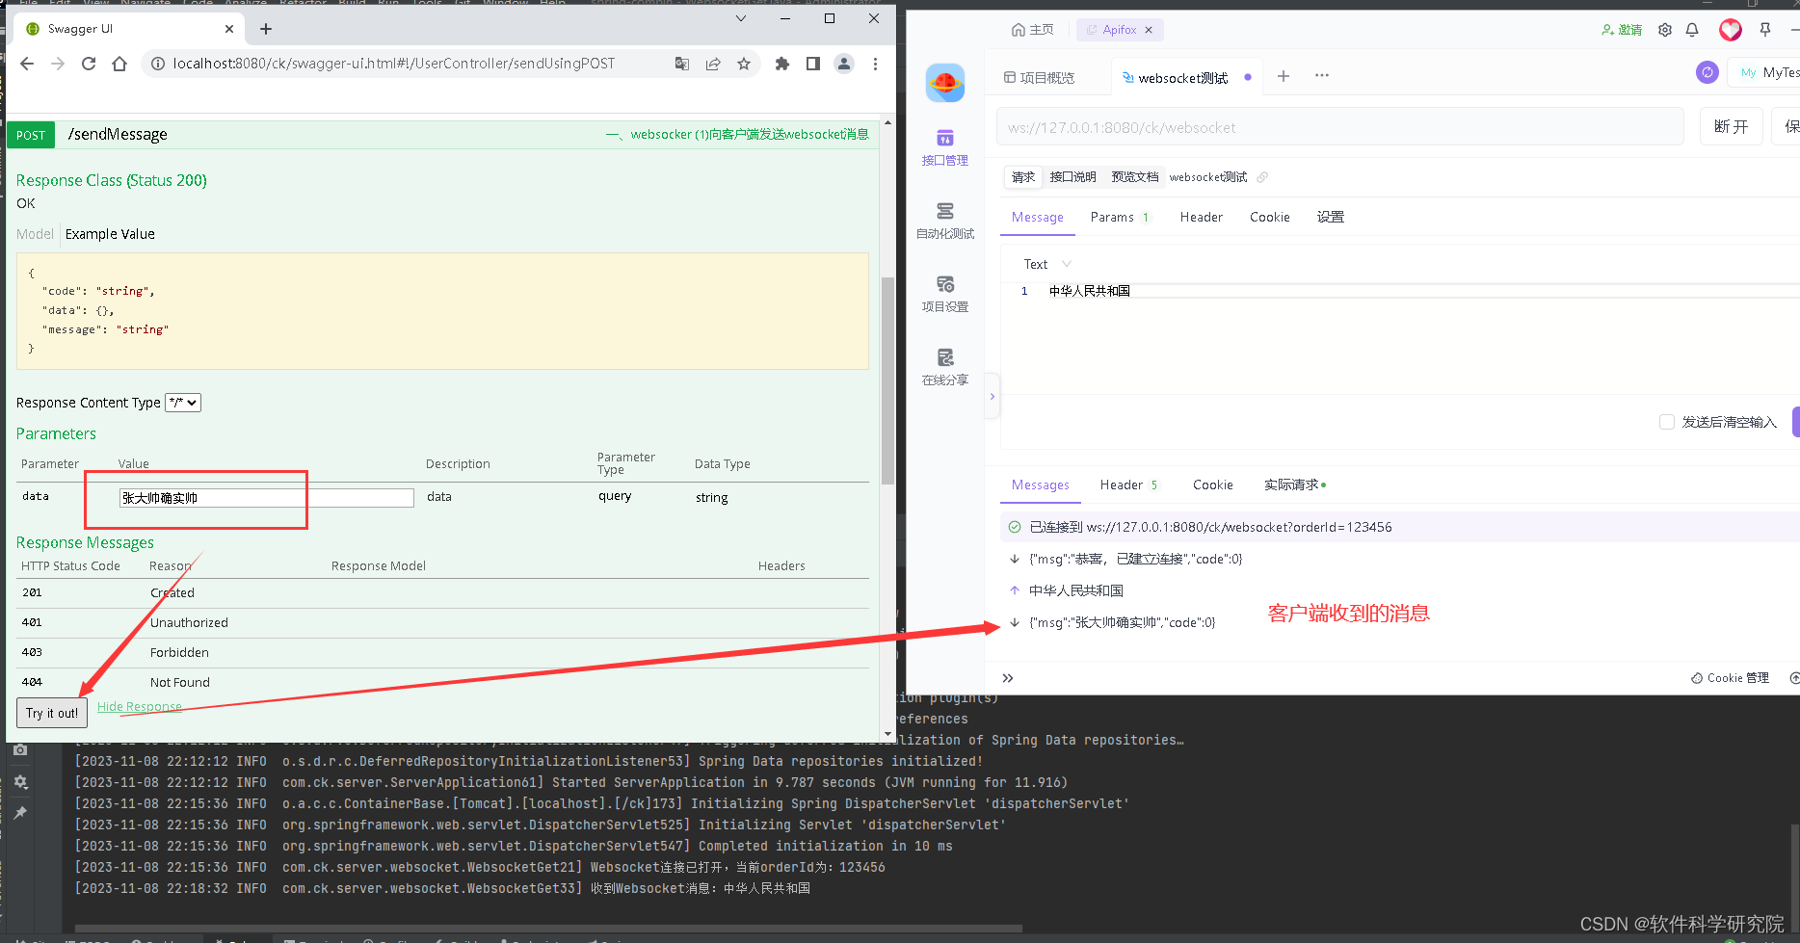Copy the websocket测试 link via the chain icon

coord(1262,176)
